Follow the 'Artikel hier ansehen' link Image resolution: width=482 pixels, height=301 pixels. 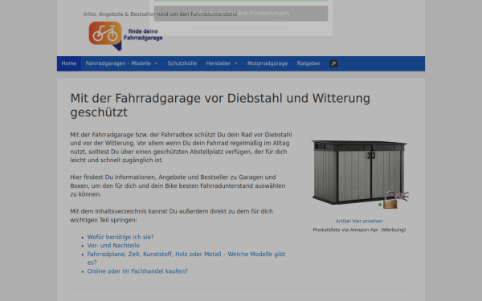(x=359, y=222)
